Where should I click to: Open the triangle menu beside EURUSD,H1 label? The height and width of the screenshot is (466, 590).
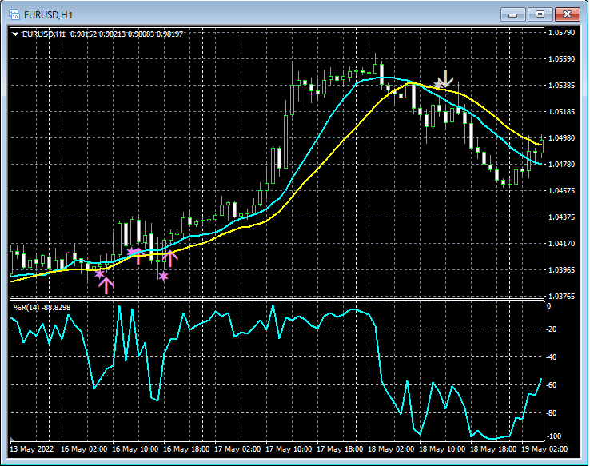[15, 34]
